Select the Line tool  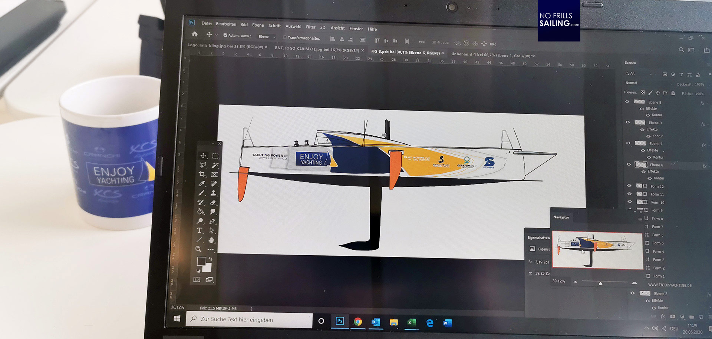[x=199, y=240]
